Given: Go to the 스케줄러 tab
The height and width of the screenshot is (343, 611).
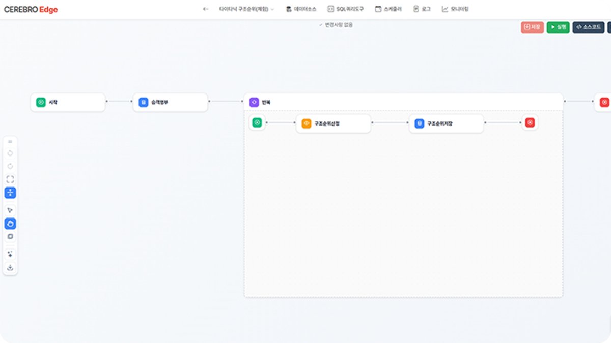Looking at the screenshot, I should 388,9.
